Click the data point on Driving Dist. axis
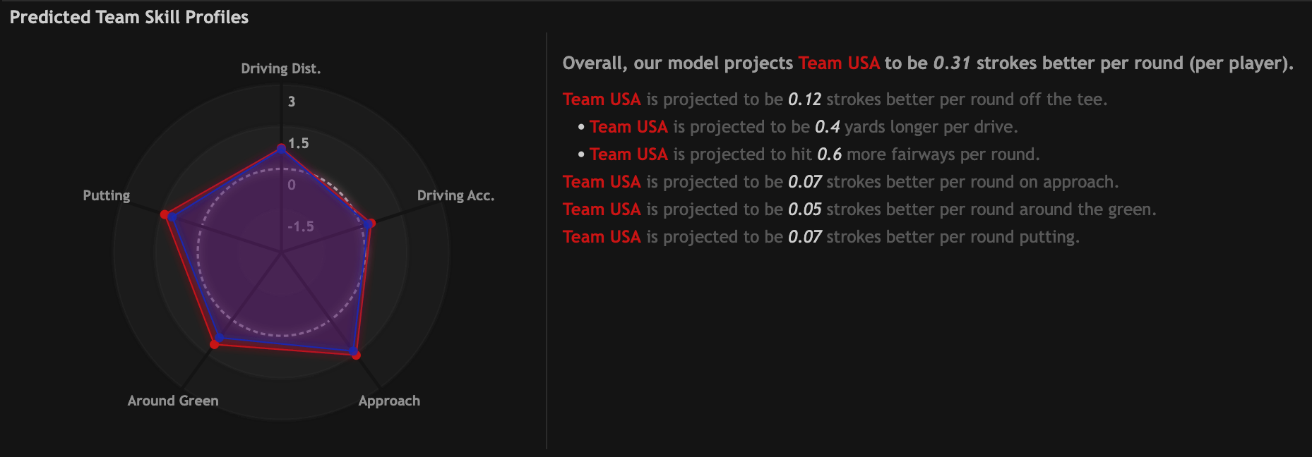Image resolution: width=1312 pixels, height=457 pixels. tap(281, 148)
